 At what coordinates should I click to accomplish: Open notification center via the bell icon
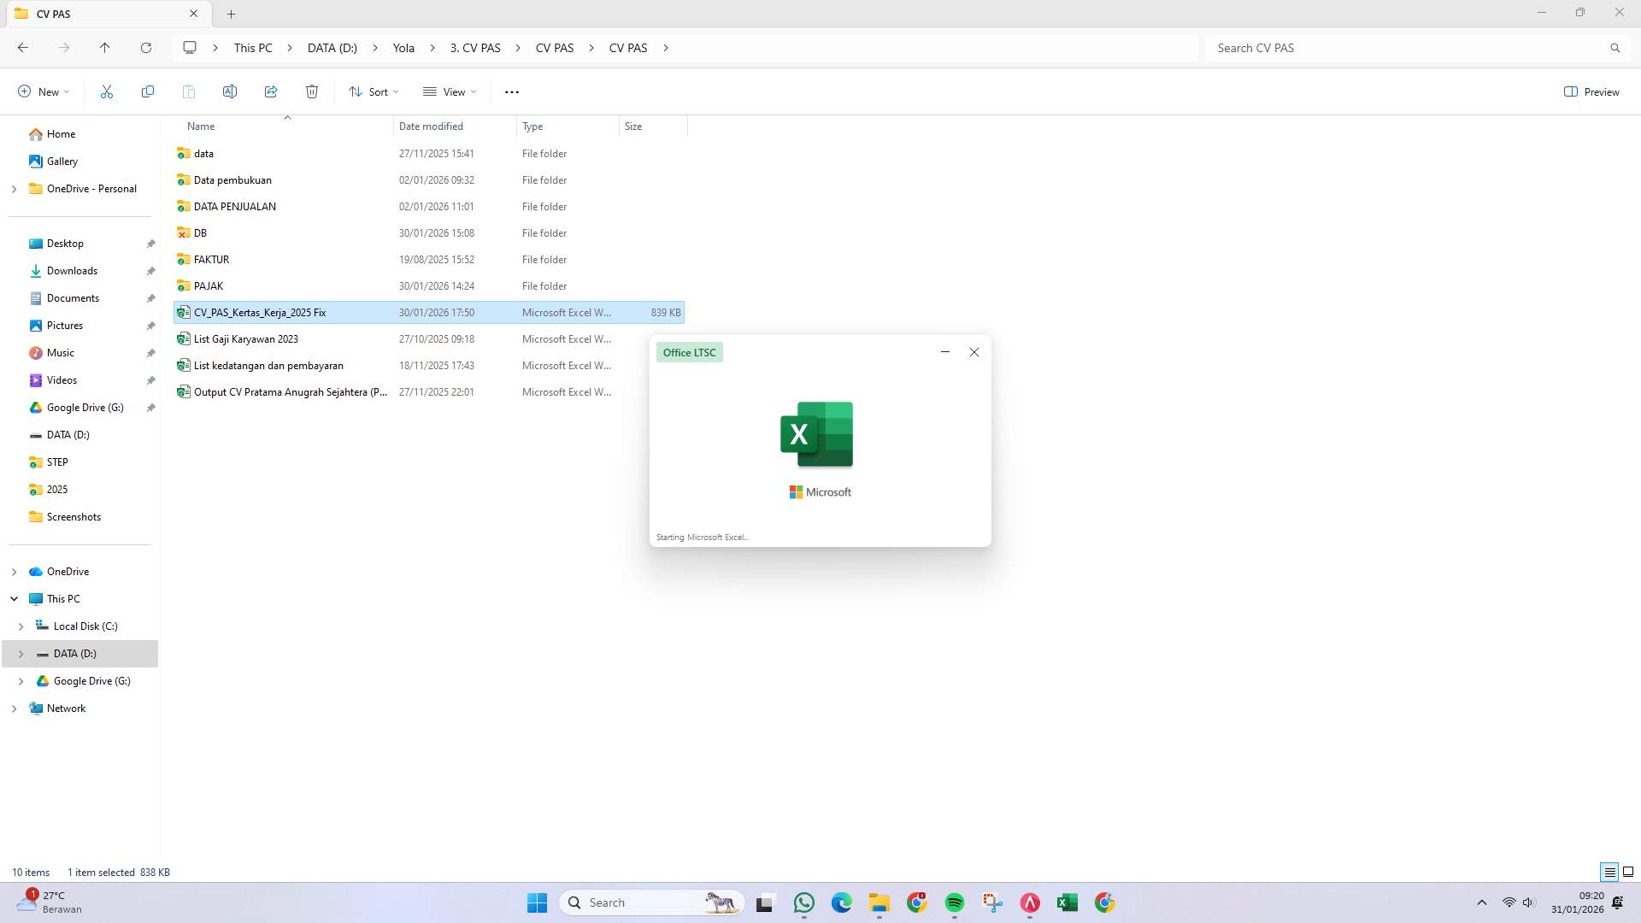(1618, 902)
